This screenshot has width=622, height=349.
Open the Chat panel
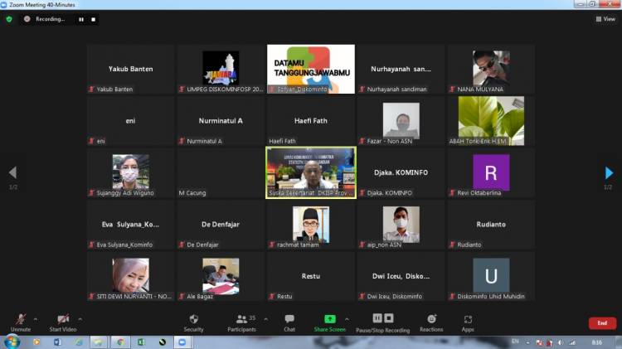[x=289, y=322]
